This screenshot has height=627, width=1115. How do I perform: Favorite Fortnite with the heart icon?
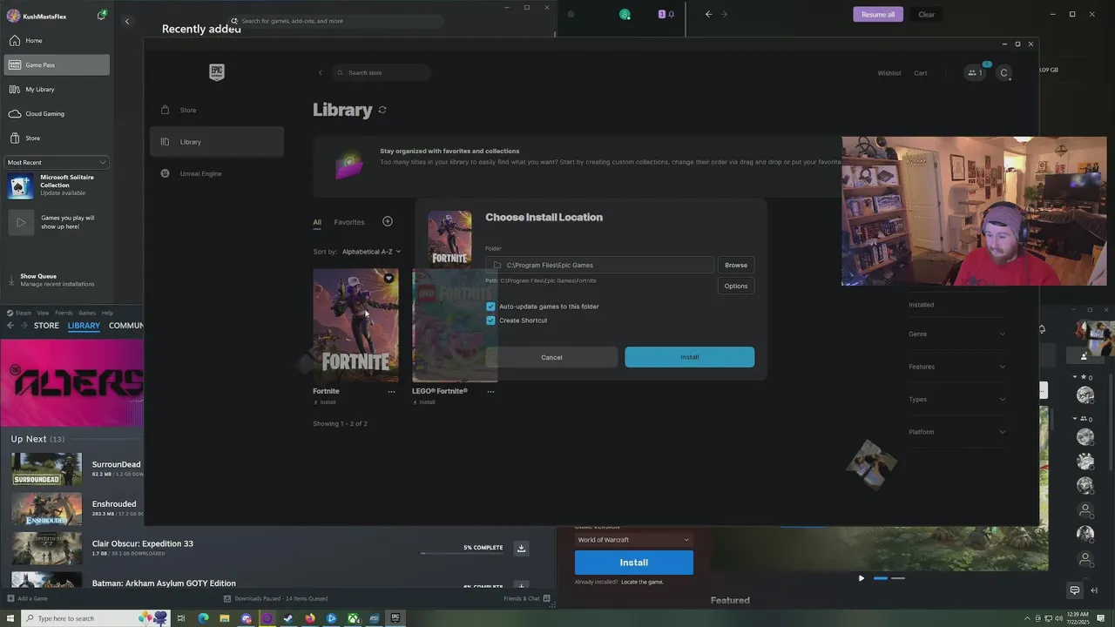click(x=389, y=279)
